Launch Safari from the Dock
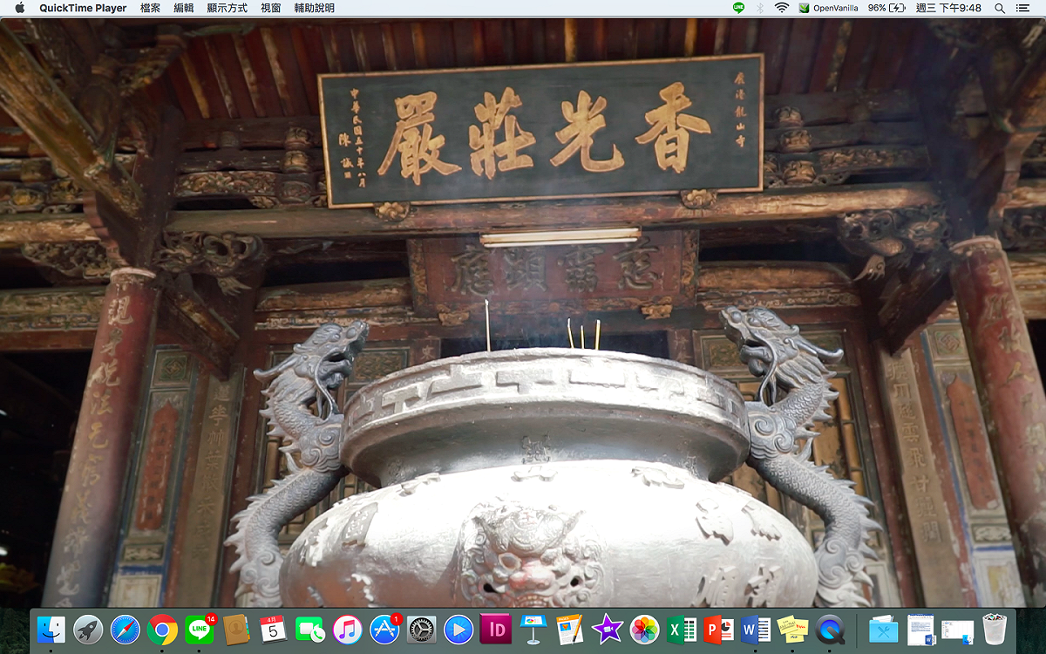 [x=125, y=629]
